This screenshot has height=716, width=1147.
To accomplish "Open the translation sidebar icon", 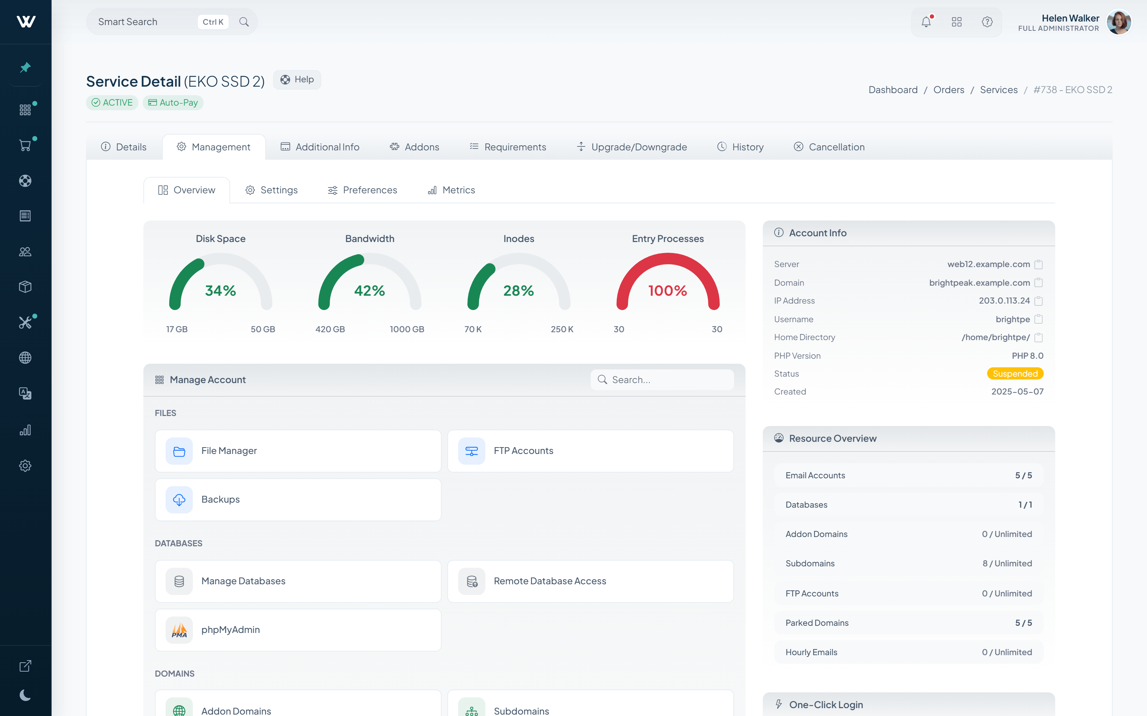I will pyautogui.click(x=25, y=393).
